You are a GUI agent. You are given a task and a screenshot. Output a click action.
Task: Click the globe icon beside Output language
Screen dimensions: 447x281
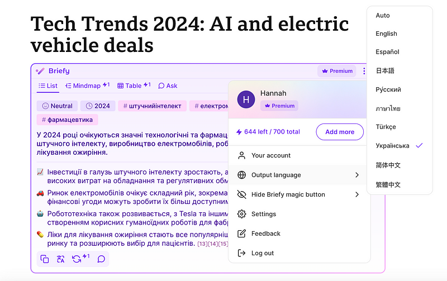241,175
